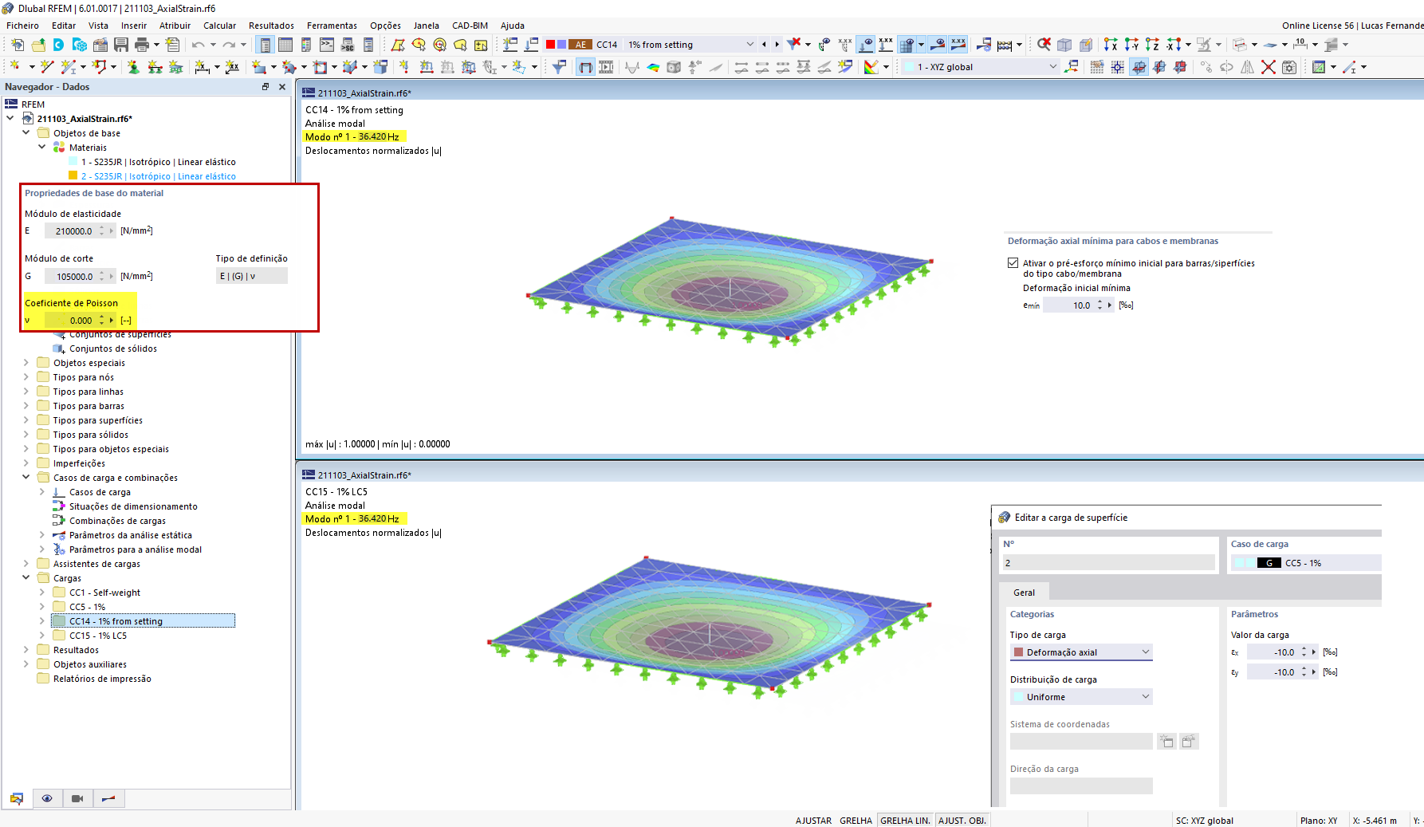Select material '2 - S235JR' tree item

pyautogui.click(x=158, y=176)
